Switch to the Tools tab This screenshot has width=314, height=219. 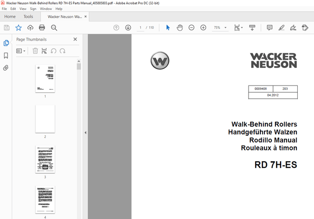point(28,17)
